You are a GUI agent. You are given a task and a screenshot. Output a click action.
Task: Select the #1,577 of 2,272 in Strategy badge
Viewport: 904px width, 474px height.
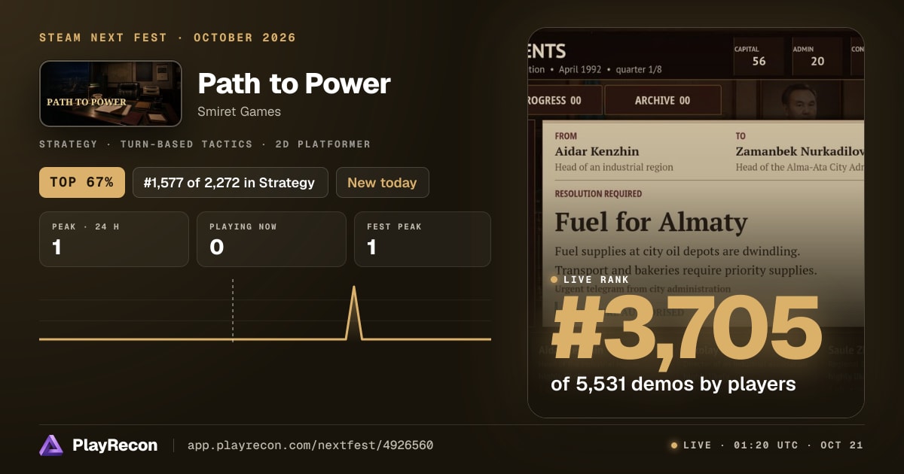pos(231,182)
